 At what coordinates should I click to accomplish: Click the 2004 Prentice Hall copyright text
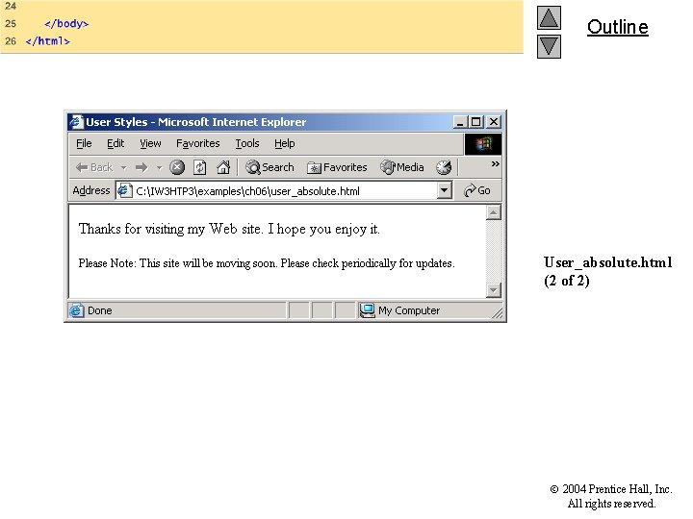(611, 496)
